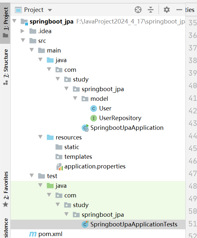Collapse the com package arrow under main java
Image resolution: width=197 pixels, height=238 pixels.
(49, 69)
